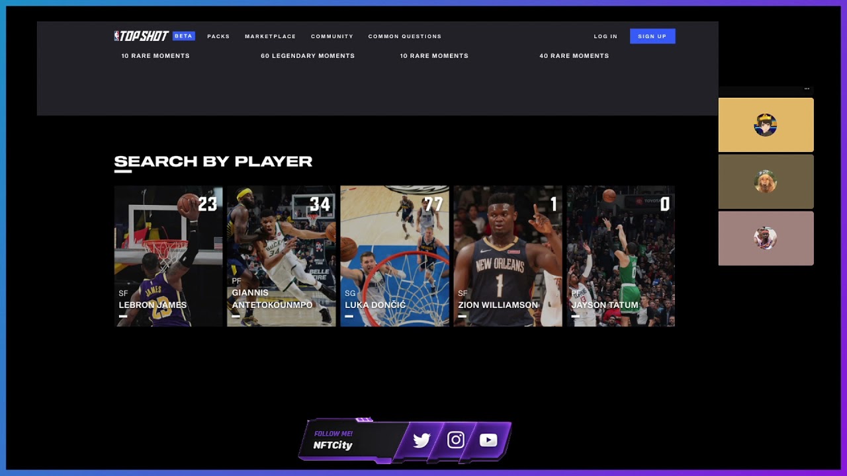Click the Instagram icon in follow banner

pyautogui.click(x=455, y=440)
